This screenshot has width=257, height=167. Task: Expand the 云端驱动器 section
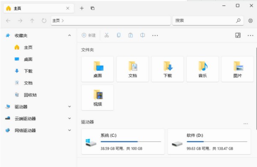tap(69, 118)
